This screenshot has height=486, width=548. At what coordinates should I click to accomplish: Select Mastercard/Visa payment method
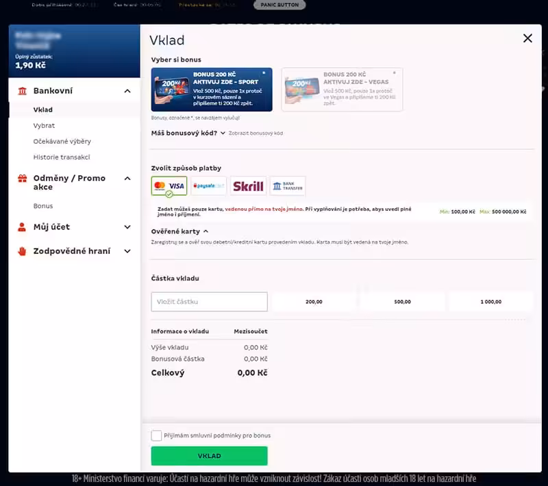[x=169, y=186]
